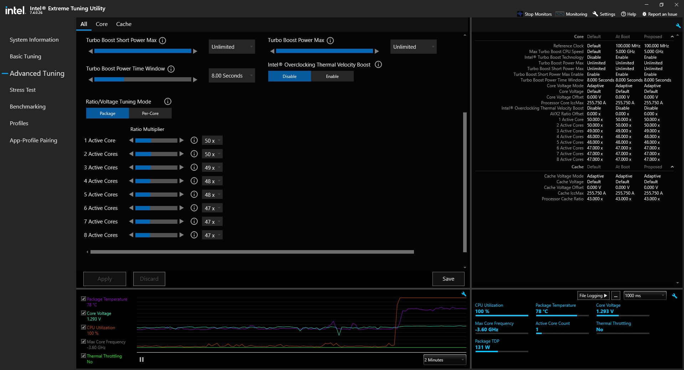Viewport: 684px width, 370px height.
Task: Show info icon for 1 Active Core
Action: coord(194,140)
